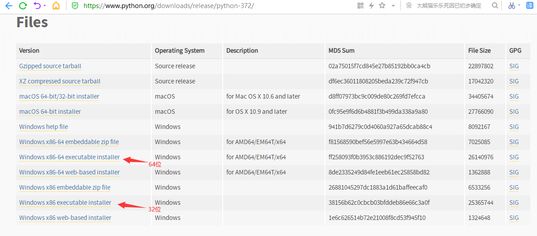Bookmark this page with the star icon
This screenshot has width=537, height=236.
(x=382, y=6)
